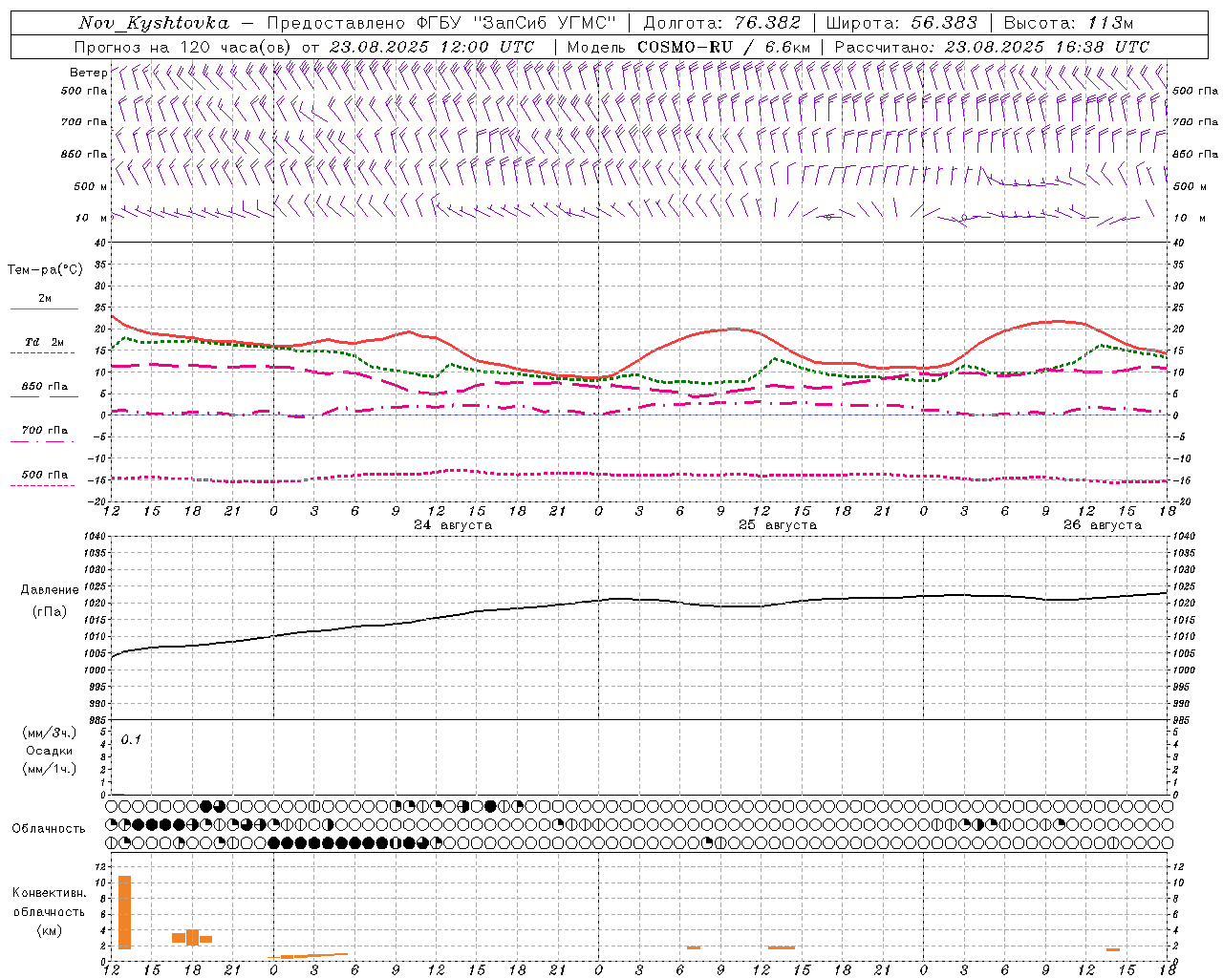Click the Тем-ра(°C) axis title
1223x978 pixels.
coord(45,270)
